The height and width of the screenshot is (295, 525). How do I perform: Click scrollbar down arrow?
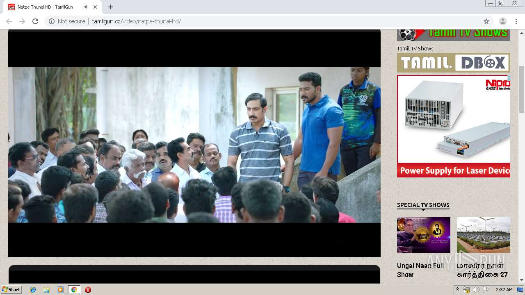[522, 280]
